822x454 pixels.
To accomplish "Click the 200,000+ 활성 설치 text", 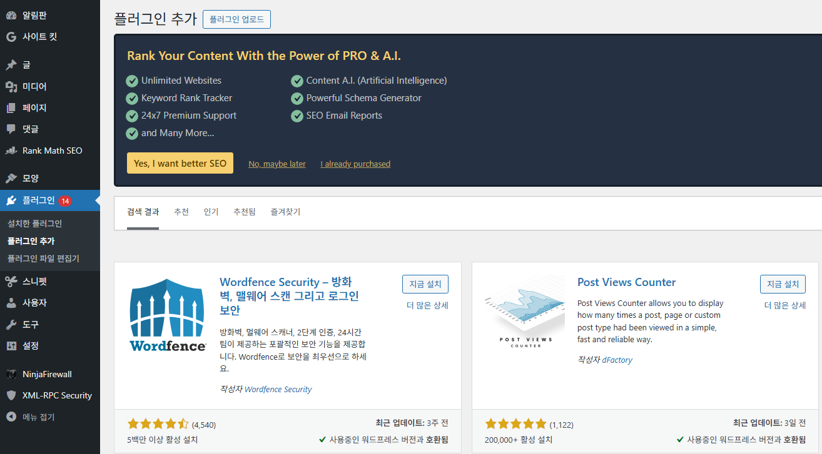I will 519,440.
